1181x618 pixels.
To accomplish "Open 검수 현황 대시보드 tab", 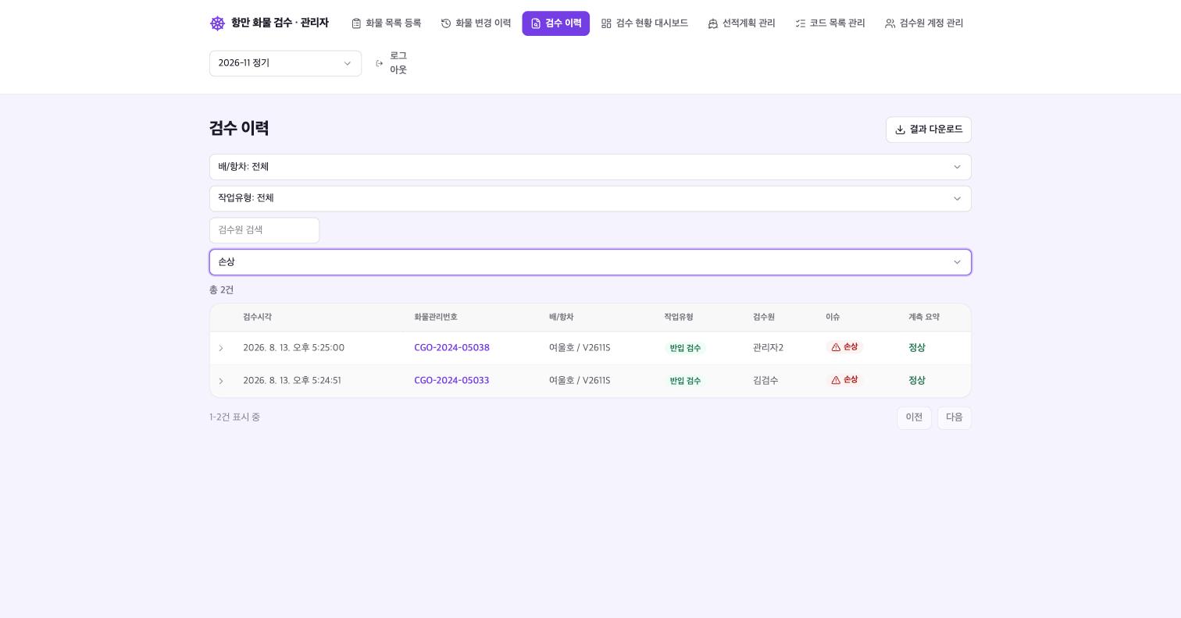I will 644,23.
